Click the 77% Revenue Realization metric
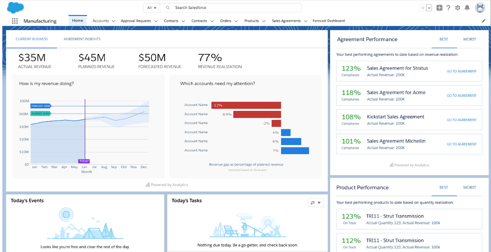 tap(220, 61)
